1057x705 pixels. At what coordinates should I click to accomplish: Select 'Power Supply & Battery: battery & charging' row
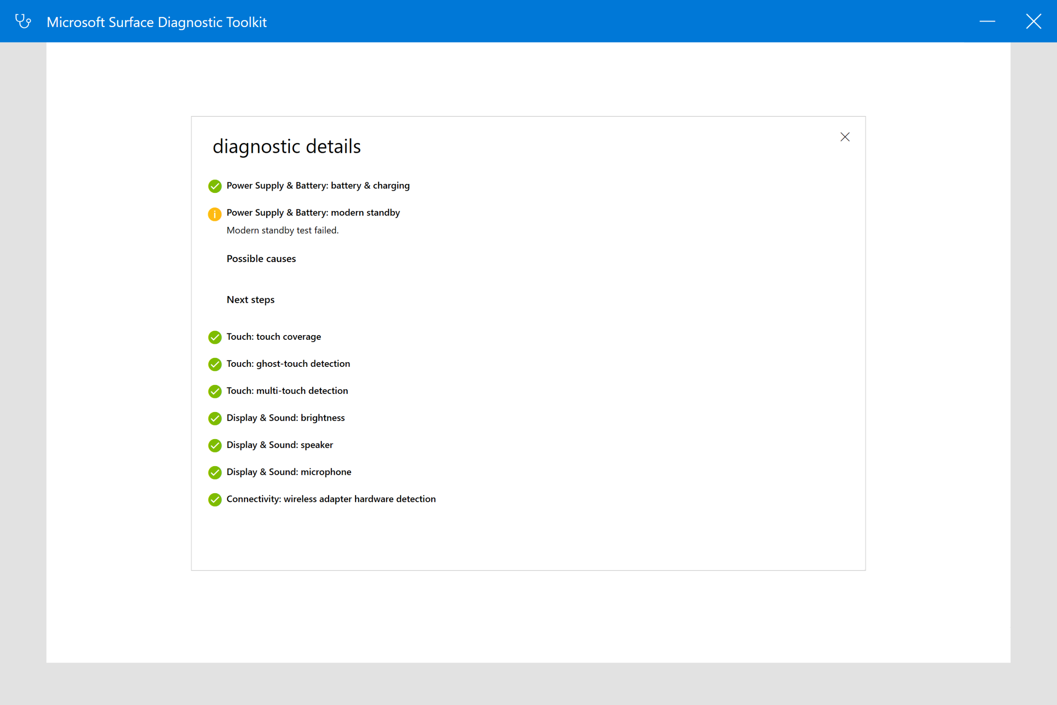318,186
